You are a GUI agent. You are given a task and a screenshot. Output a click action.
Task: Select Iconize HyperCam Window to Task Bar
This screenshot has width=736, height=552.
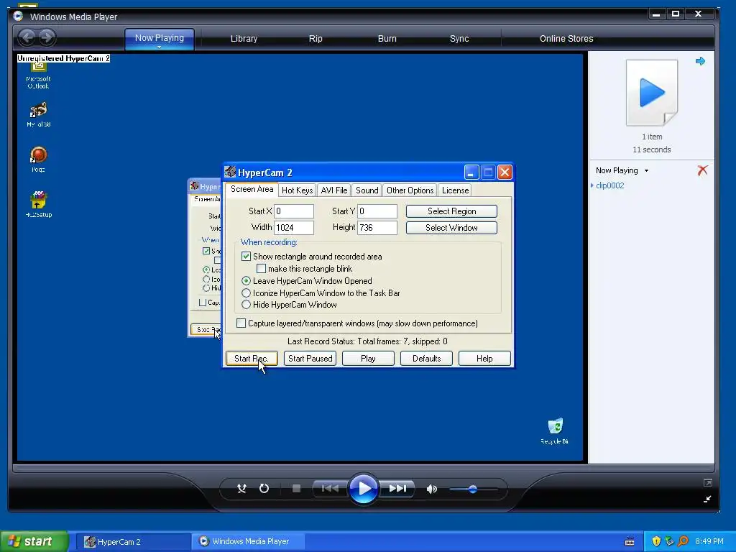(x=246, y=293)
